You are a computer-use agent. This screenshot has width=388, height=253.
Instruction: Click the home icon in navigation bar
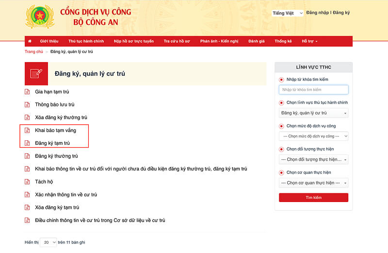[x=30, y=41]
